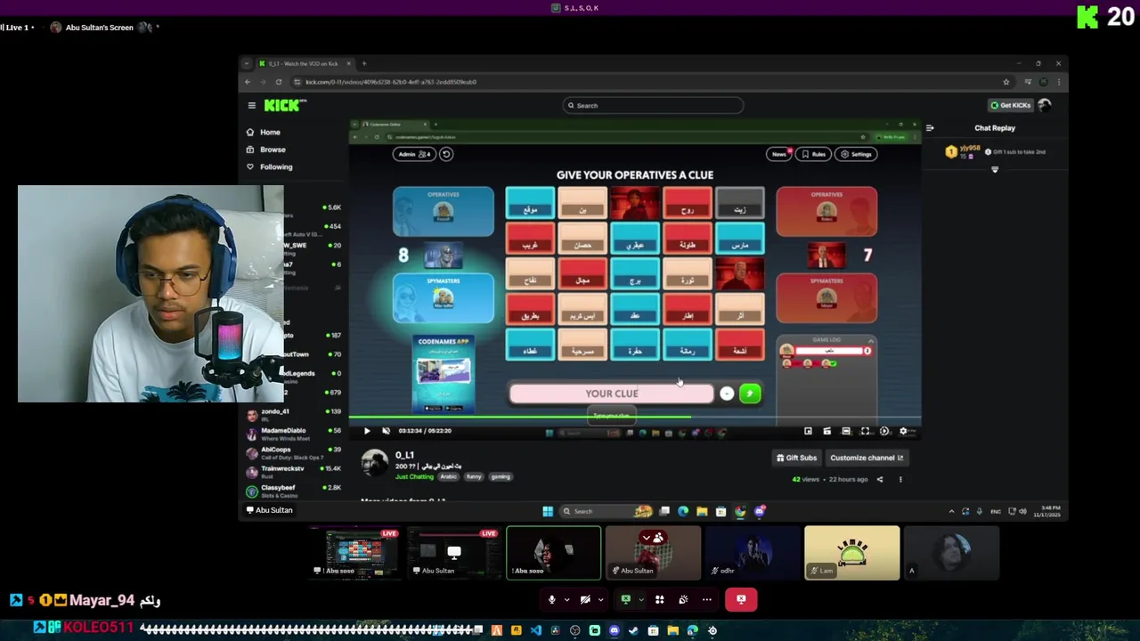The width and height of the screenshot is (1140, 641).
Task: Open Customize channel link
Action: tap(867, 458)
